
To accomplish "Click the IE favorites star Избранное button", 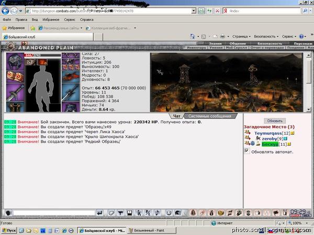I will click(x=14, y=28).
